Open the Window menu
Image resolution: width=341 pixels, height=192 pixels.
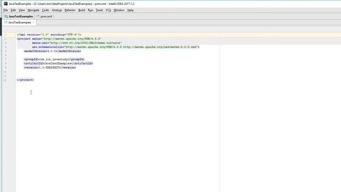119,10
